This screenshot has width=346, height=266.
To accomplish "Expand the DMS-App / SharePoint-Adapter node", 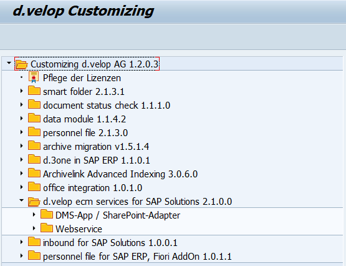I will pos(34,215).
